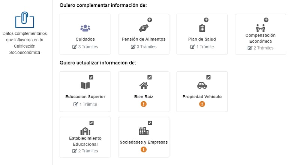Click the Cuidados people group icon
Screen dimensions: 300x168
coord(85,28)
